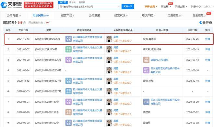This screenshot has width=214, height=127.
Task: Expand 任职 15 家企业 in row 3
Action: [123, 62]
